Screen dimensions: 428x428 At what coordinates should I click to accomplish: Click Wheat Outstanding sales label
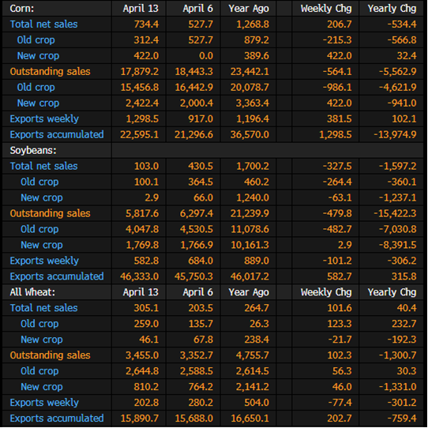pos(50,355)
